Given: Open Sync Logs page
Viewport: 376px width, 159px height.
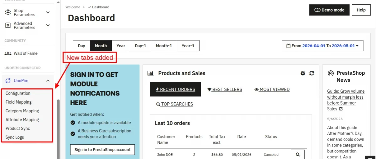Looking at the screenshot, I should coord(15,137).
